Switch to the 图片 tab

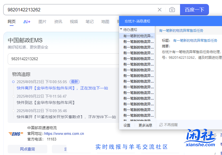42,22
